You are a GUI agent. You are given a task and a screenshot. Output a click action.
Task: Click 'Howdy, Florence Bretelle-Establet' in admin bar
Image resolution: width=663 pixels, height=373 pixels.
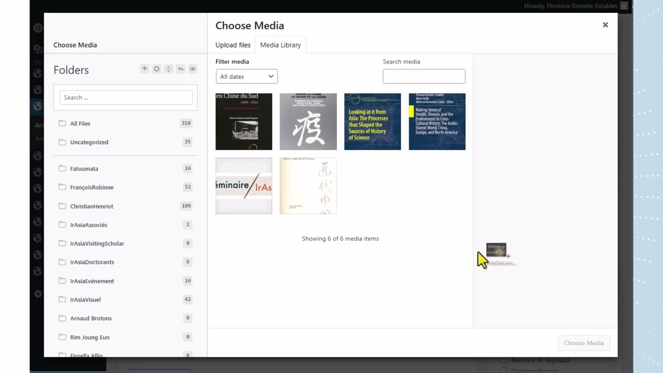(x=570, y=6)
